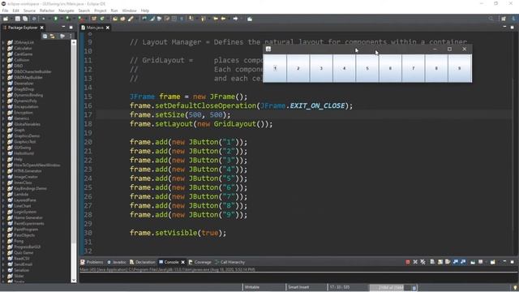Switch to the Call Hierarchy tab
Image resolution: width=519 pixels, height=292 pixels.
pyautogui.click(x=229, y=262)
